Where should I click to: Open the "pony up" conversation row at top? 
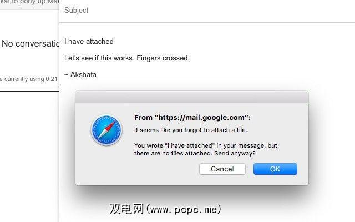tap(29, 3)
